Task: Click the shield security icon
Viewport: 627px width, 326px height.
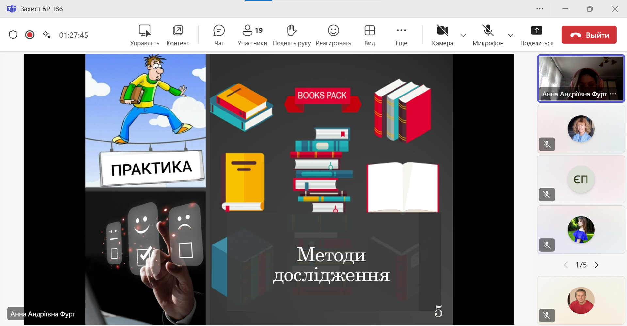Action: [13, 35]
